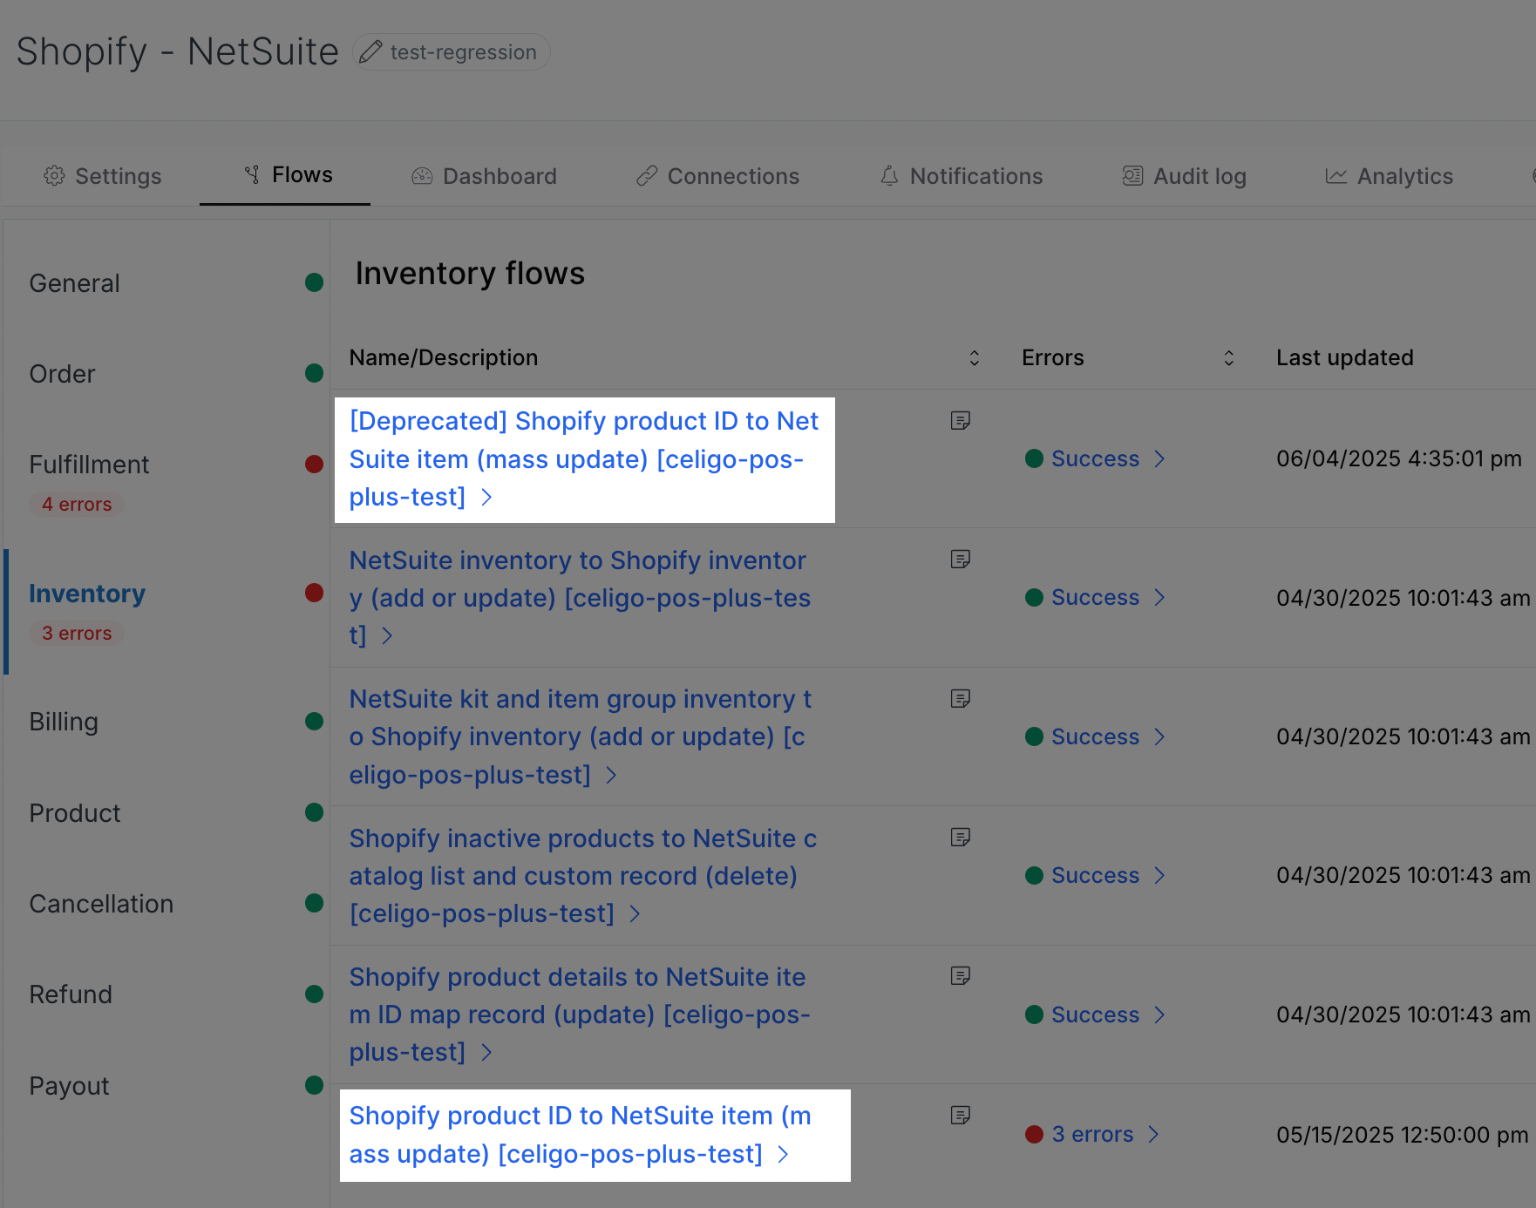Click the red error dot beside Fulfillment
The image size is (1536, 1208).
click(x=314, y=464)
